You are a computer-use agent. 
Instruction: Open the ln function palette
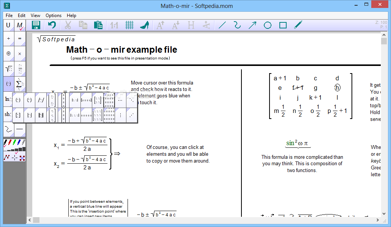(x=8, y=99)
